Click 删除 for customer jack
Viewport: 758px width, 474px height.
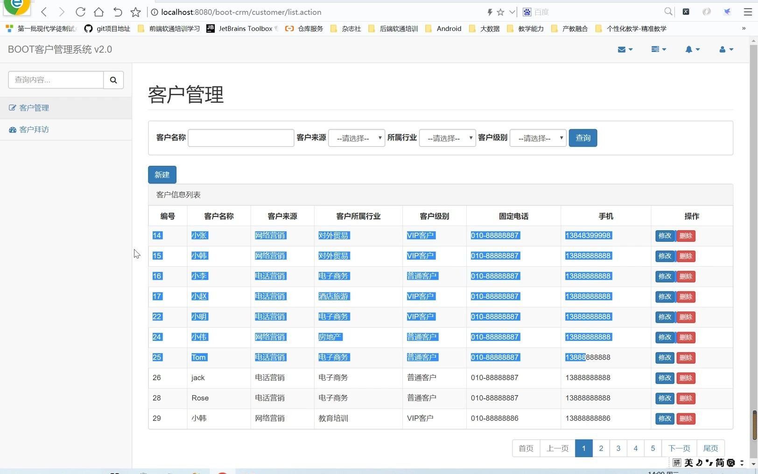[x=686, y=378]
